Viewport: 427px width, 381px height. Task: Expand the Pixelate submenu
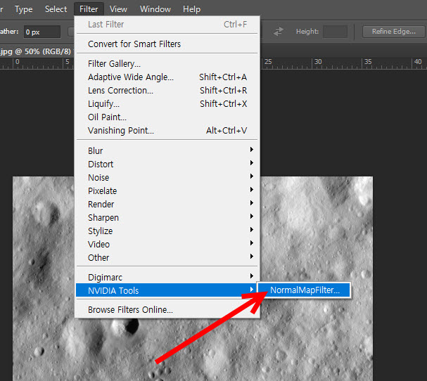167,190
